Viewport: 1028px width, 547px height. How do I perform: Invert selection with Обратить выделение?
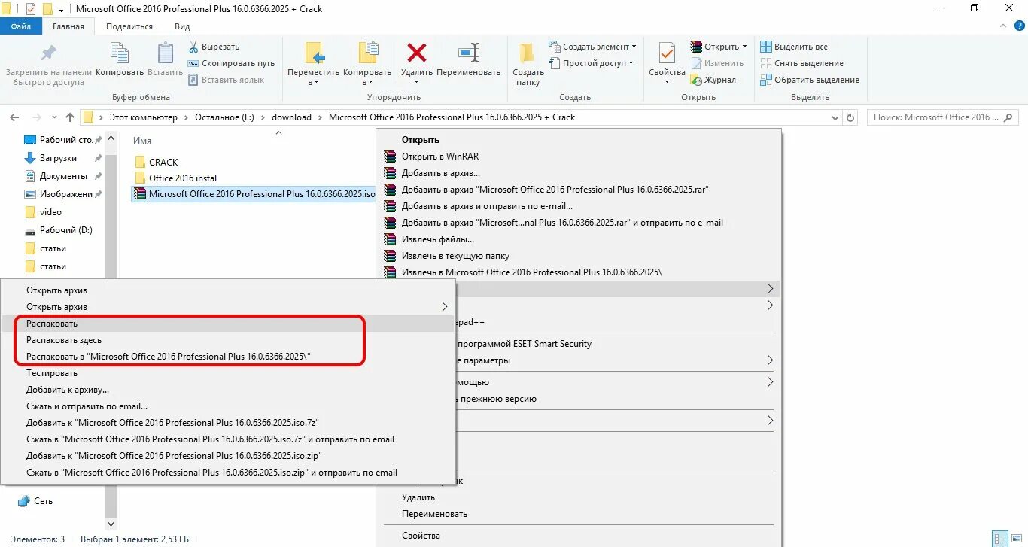click(809, 80)
